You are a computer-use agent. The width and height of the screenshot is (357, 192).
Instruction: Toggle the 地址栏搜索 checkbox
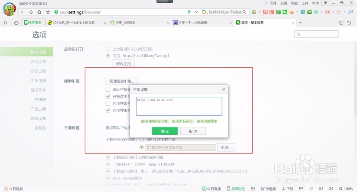[108, 89]
